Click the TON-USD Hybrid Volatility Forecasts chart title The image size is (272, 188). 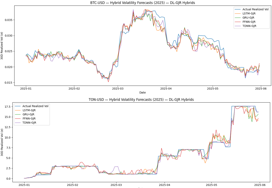coord(141,99)
